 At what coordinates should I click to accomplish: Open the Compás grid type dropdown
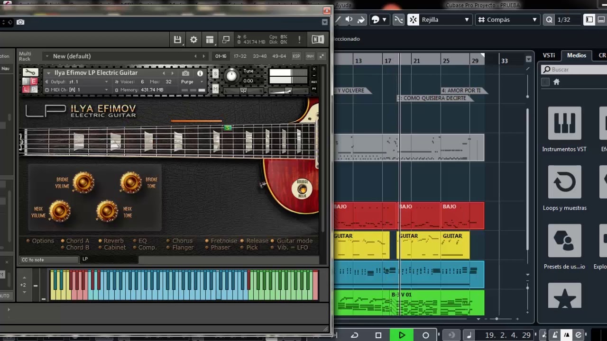(x=508, y=19)
